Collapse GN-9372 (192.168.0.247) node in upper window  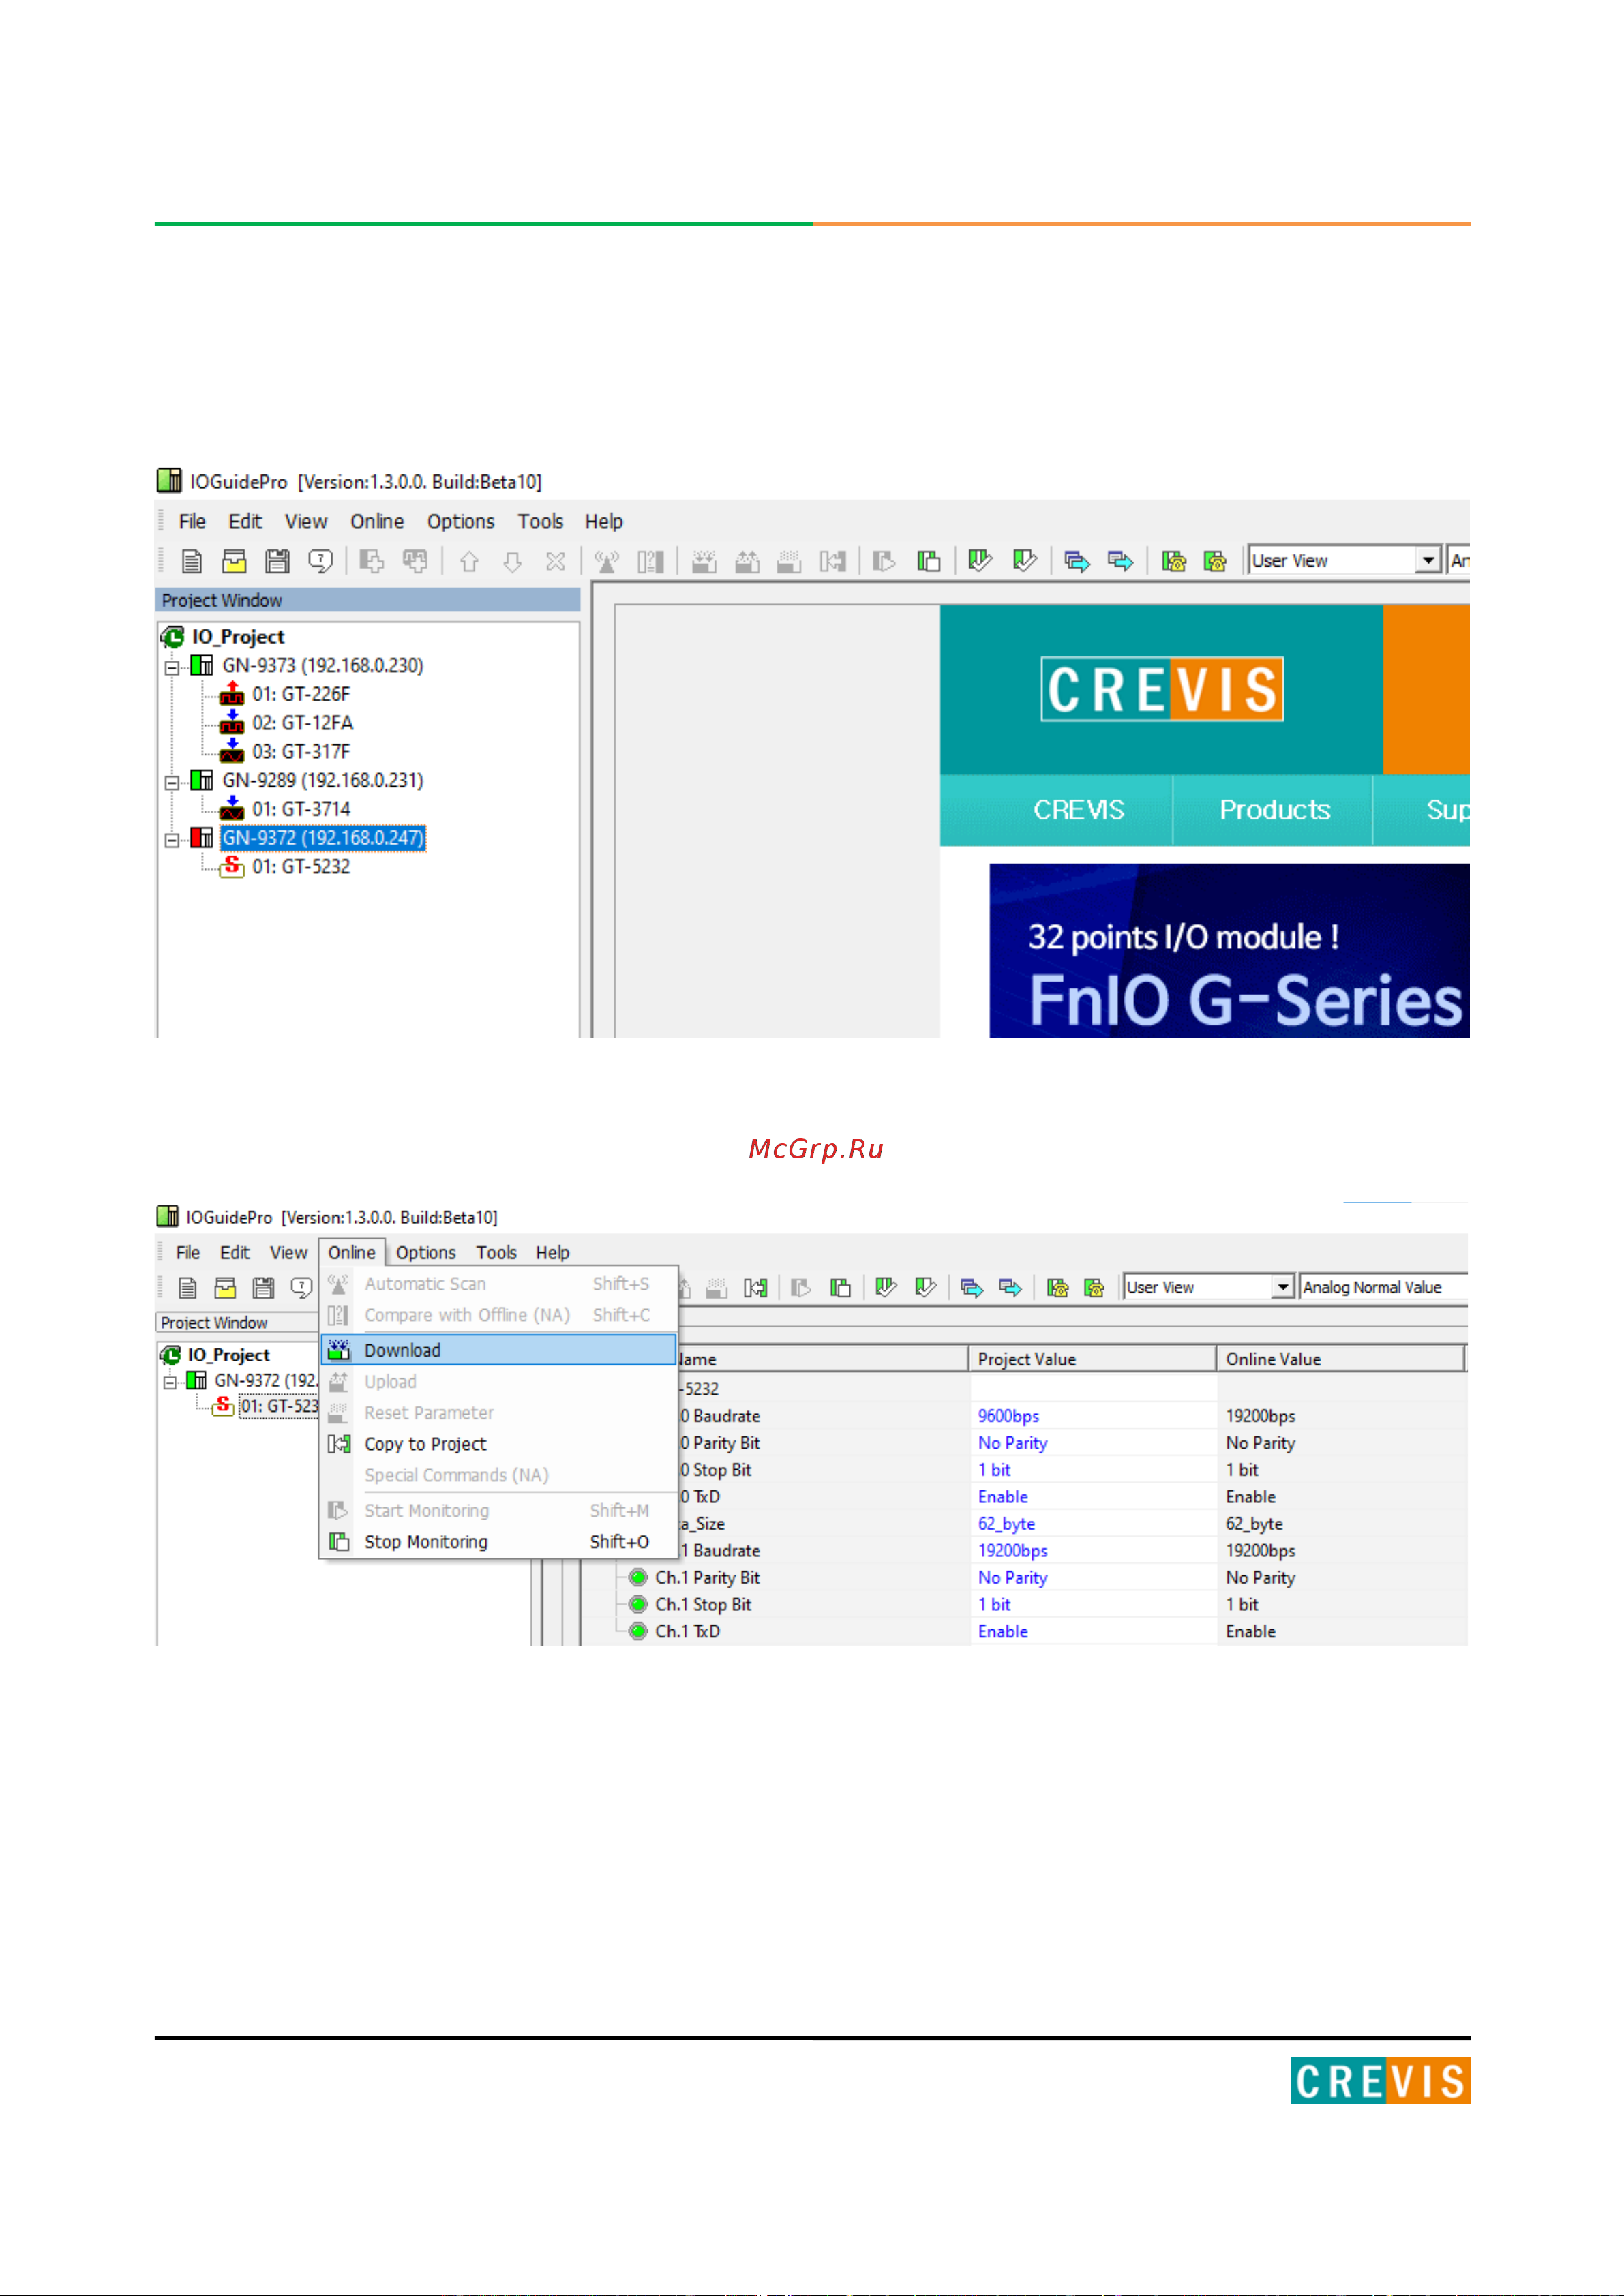pos(172,840)
